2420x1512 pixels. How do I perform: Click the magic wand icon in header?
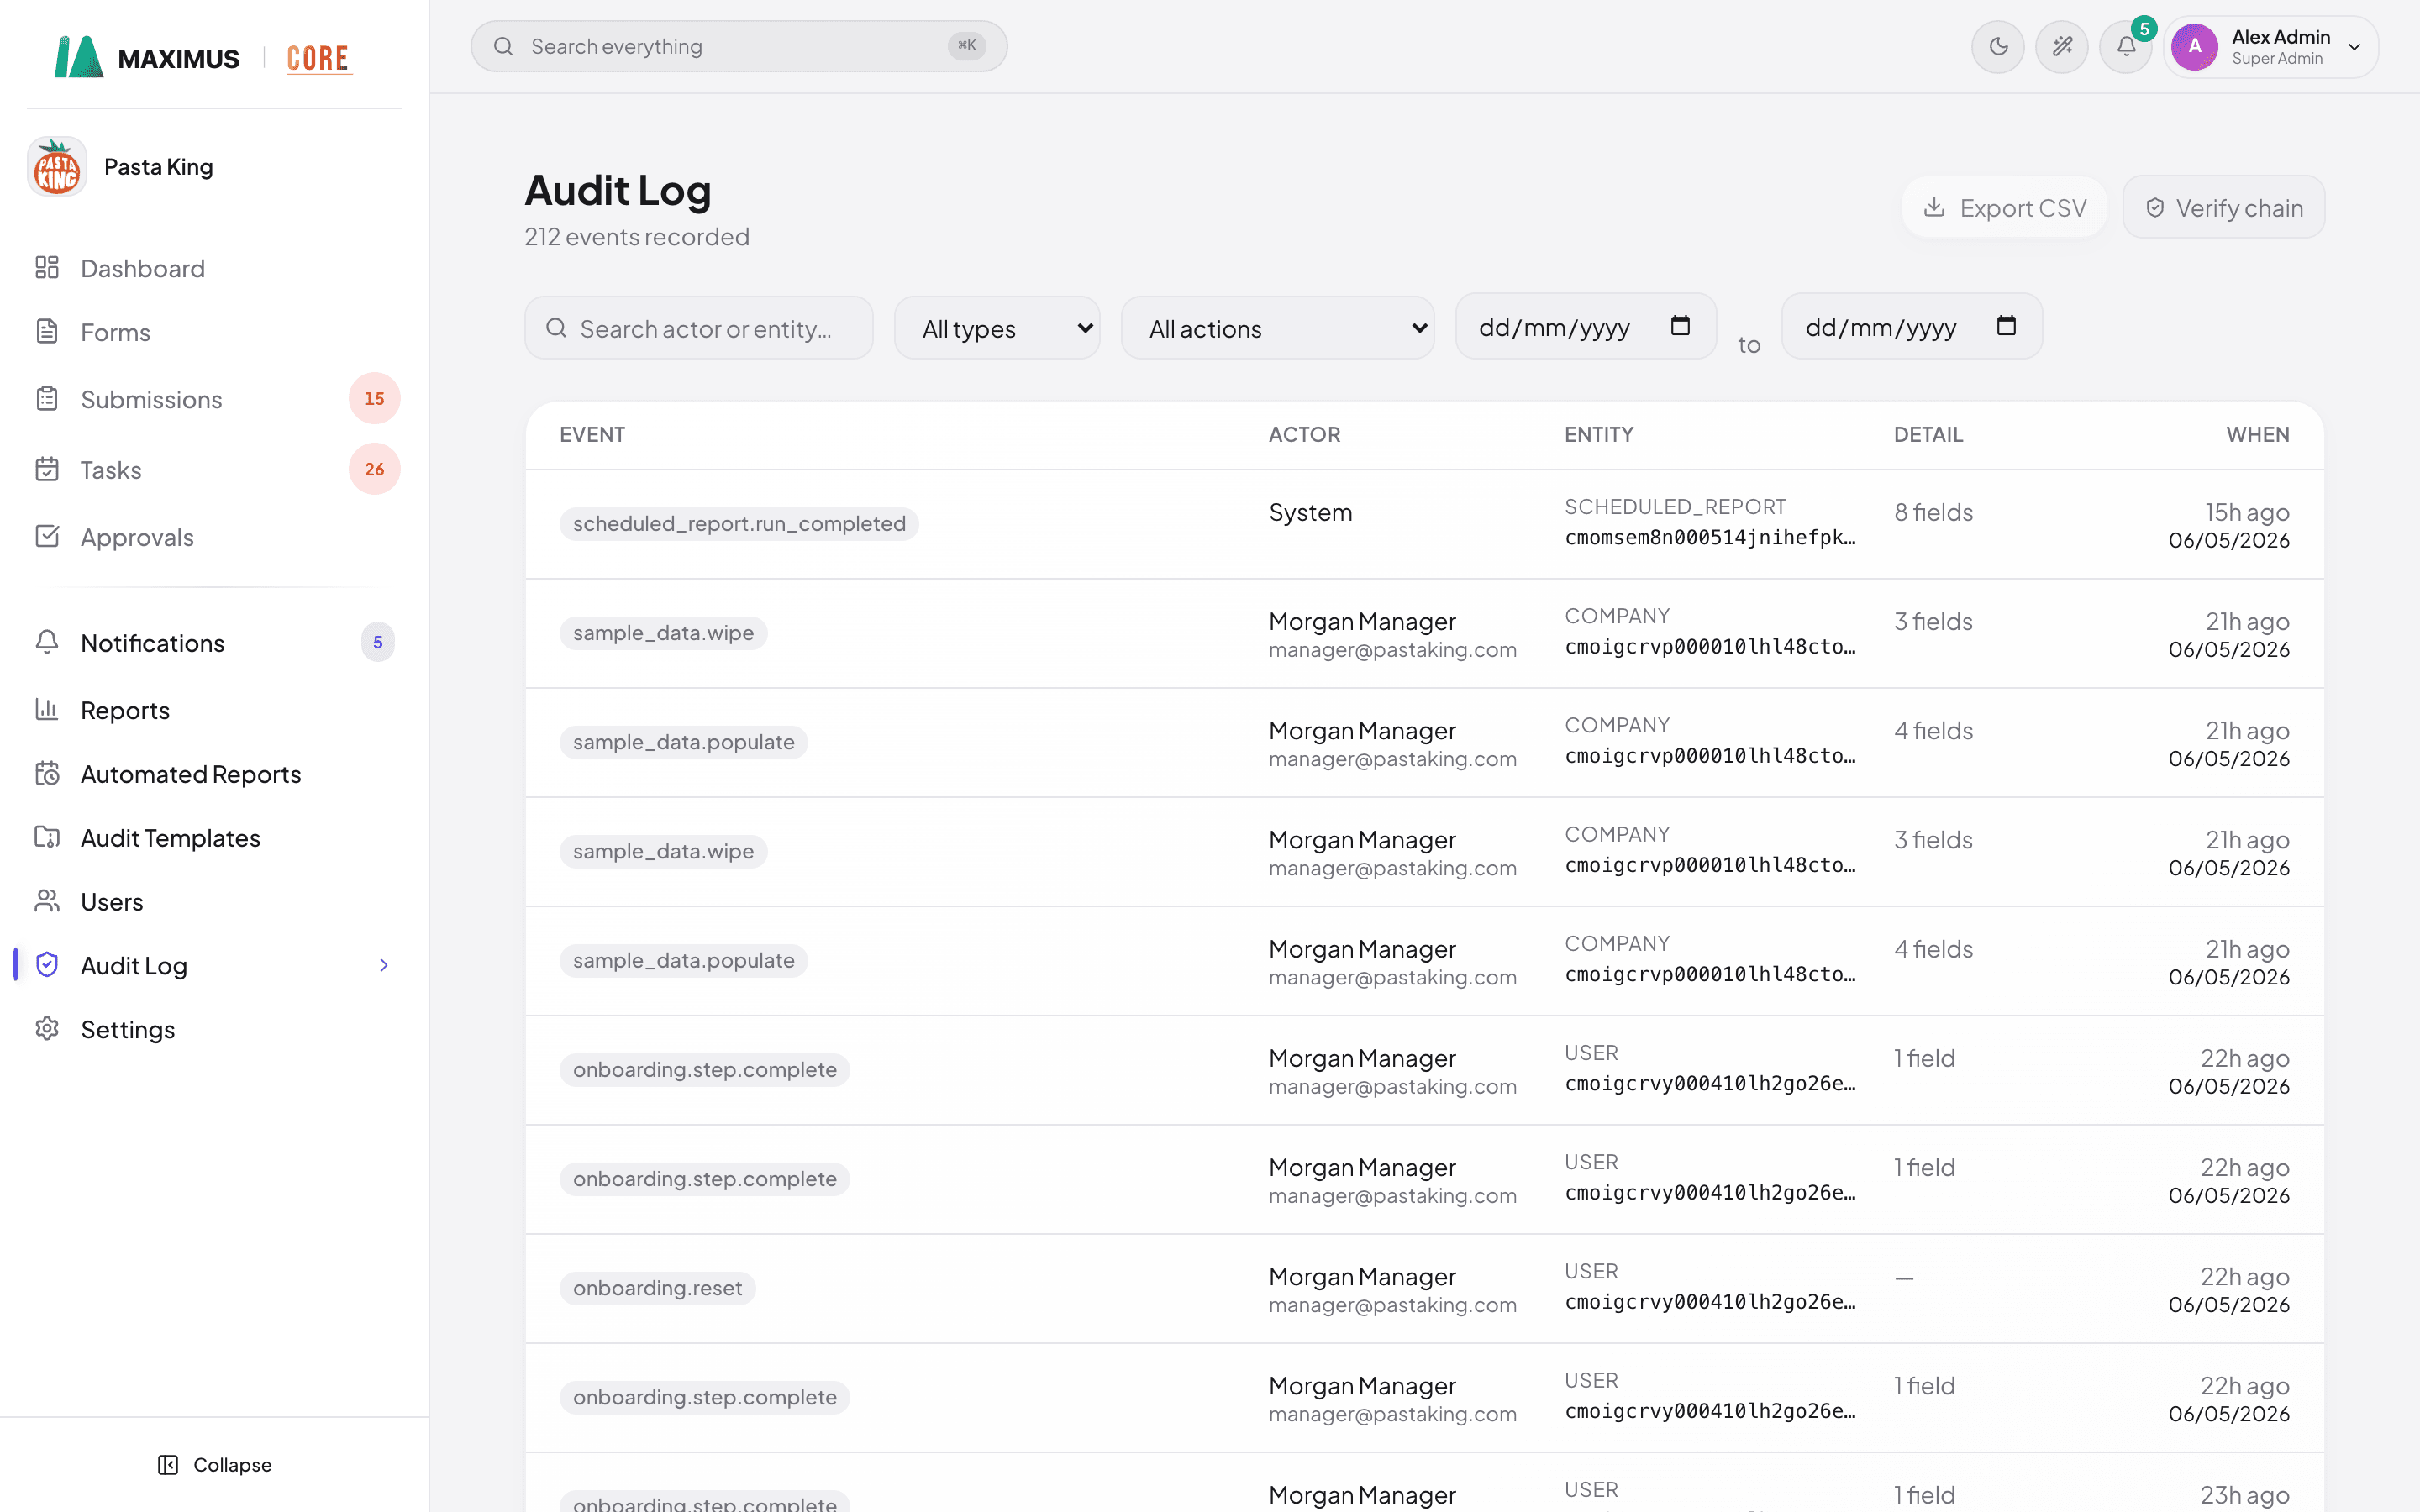(x=2061, y=46)
